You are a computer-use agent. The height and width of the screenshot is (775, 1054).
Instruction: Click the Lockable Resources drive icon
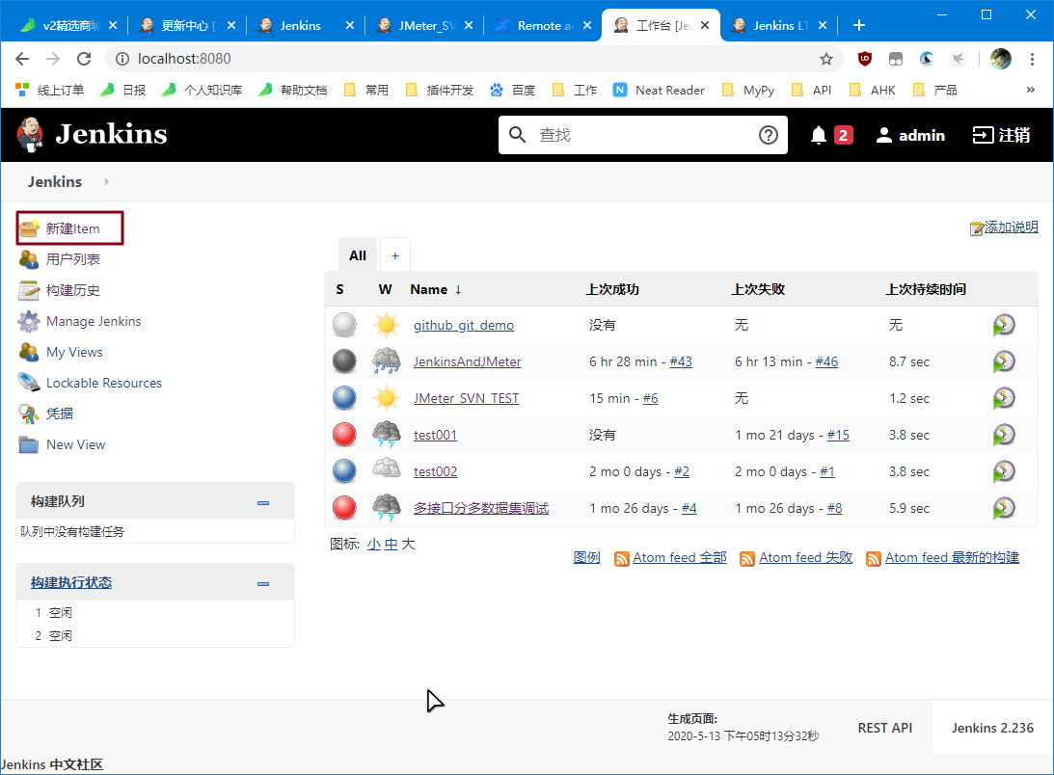coord(29,383)
